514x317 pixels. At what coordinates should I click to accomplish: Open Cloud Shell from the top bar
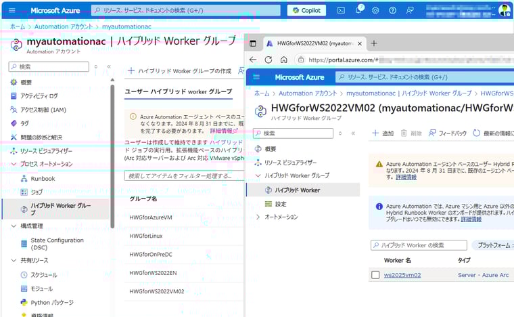[341, 11]
